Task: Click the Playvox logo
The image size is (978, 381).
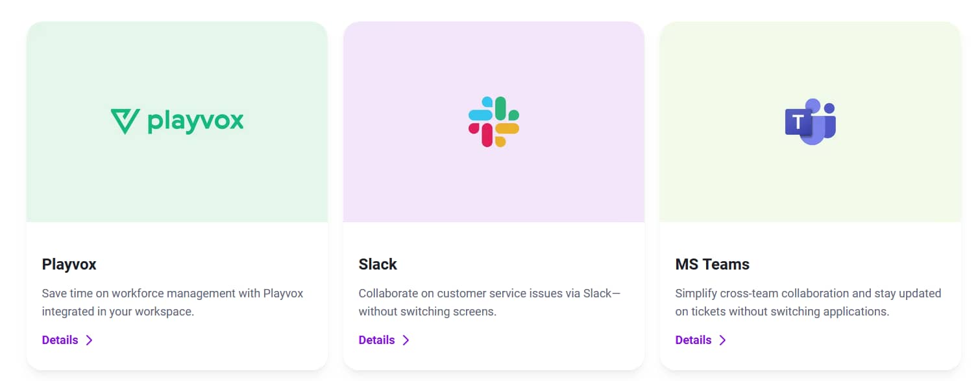Action: tap(177, 120)
